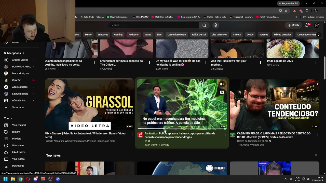Viewport: 326px width, 183px height.
Task: Toggle closed captions on the preview video
Action: pyautogui.click(x=222, y=92)
